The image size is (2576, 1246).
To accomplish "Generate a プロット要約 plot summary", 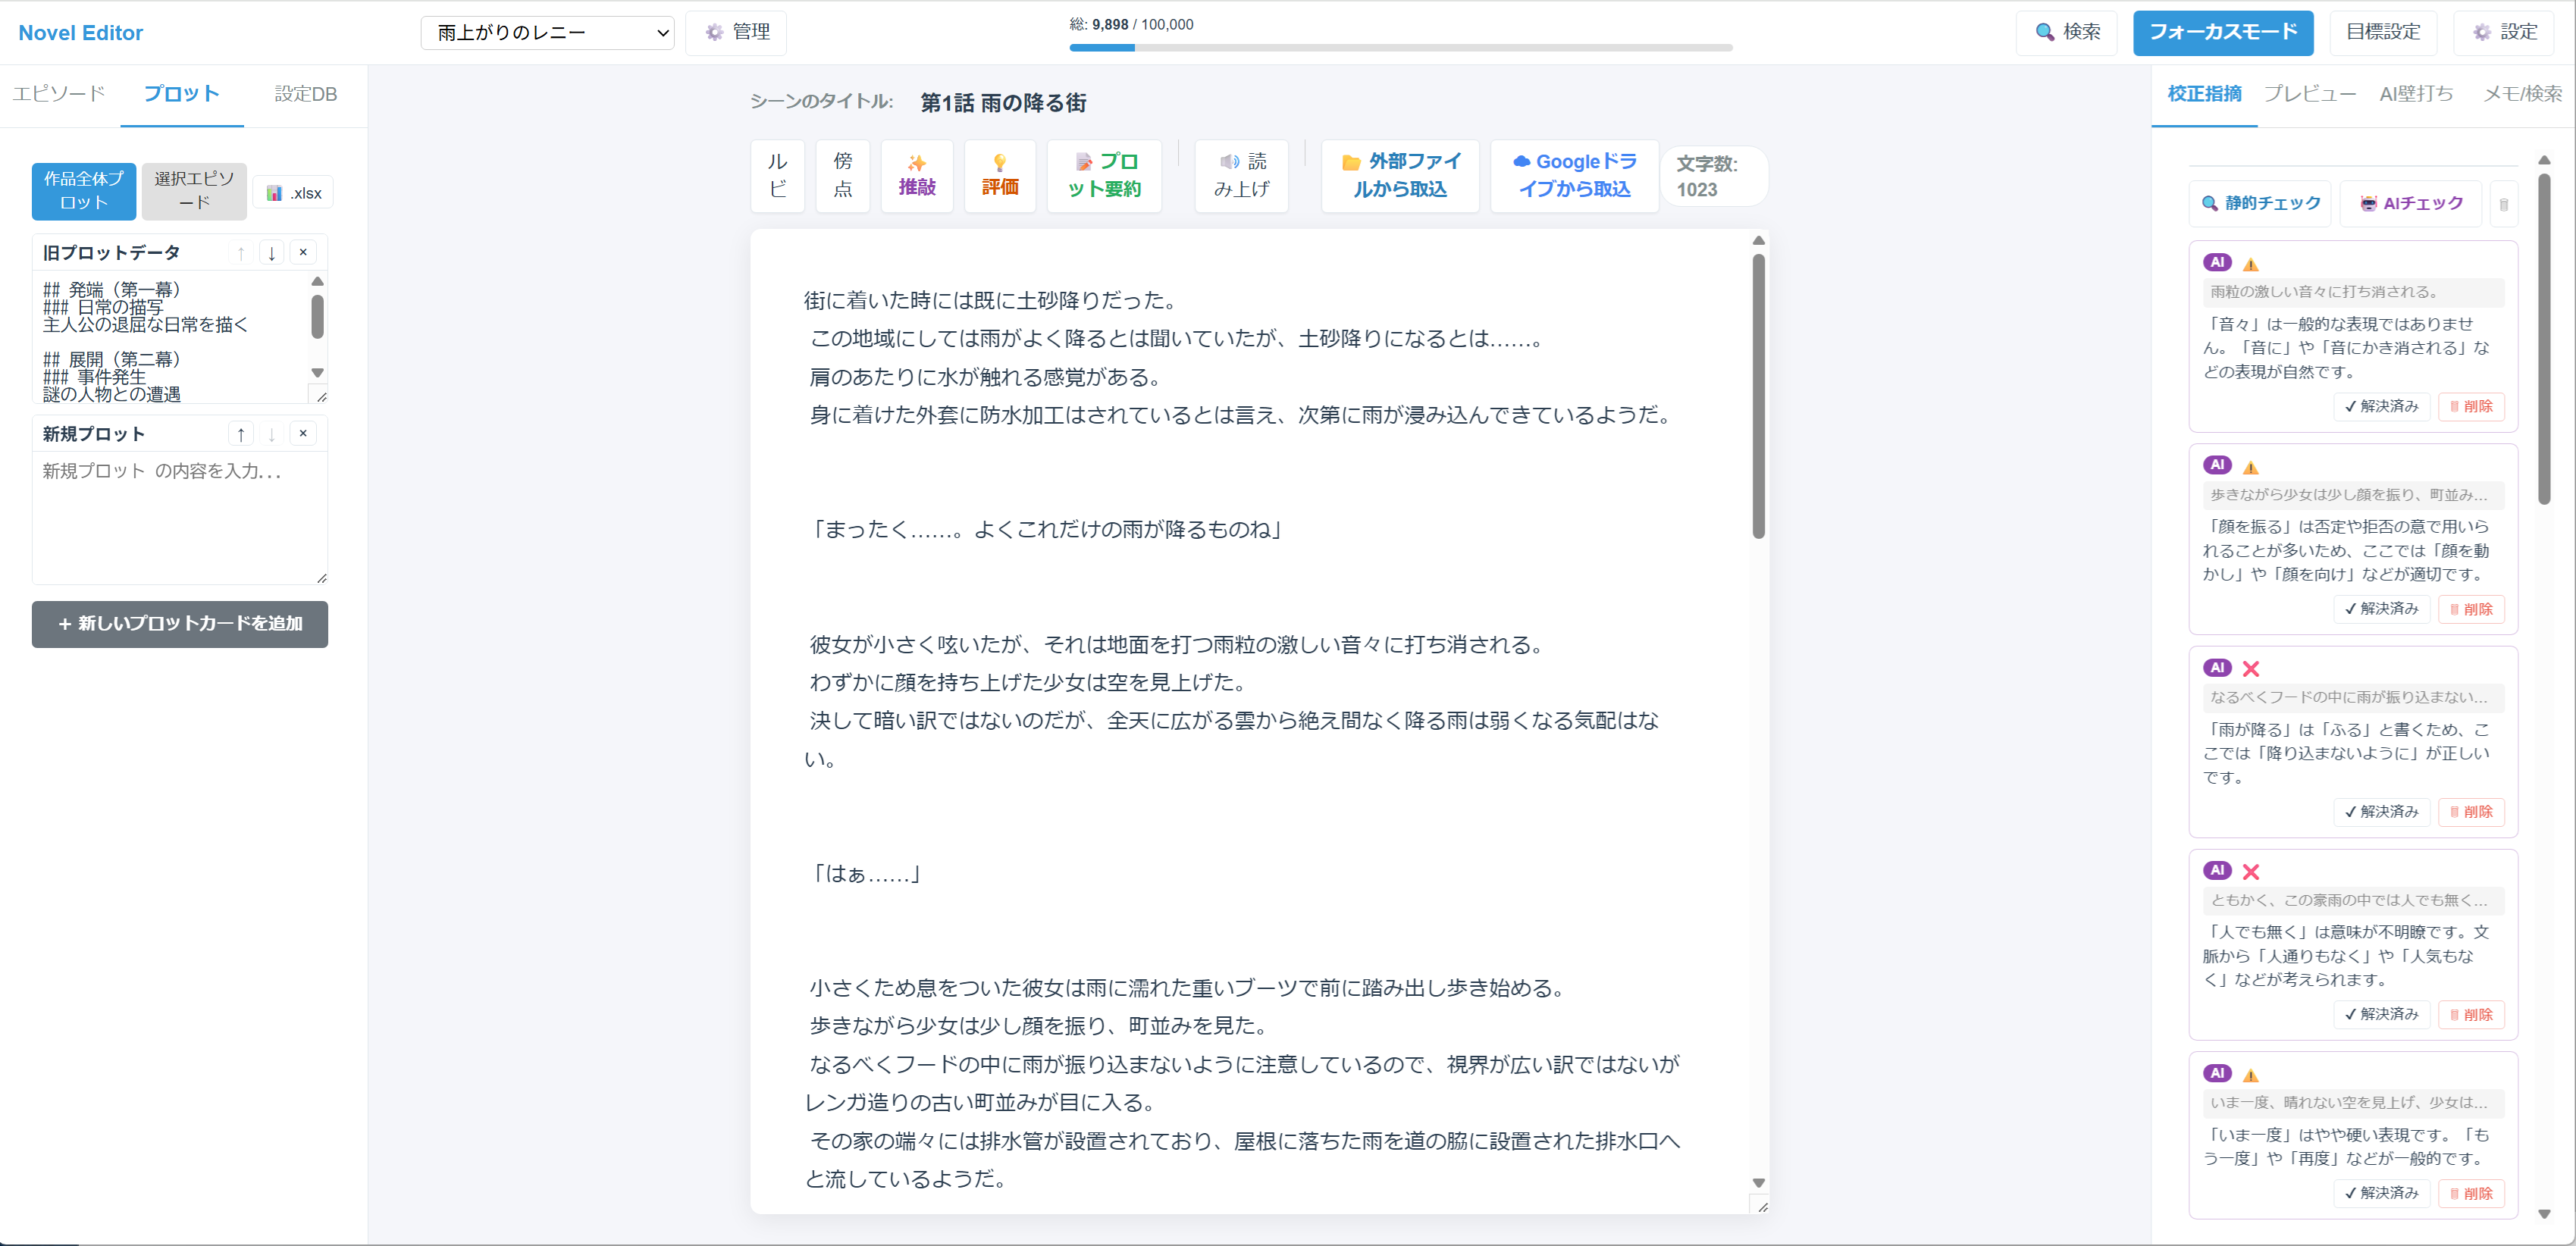I will pos(1104,175).
